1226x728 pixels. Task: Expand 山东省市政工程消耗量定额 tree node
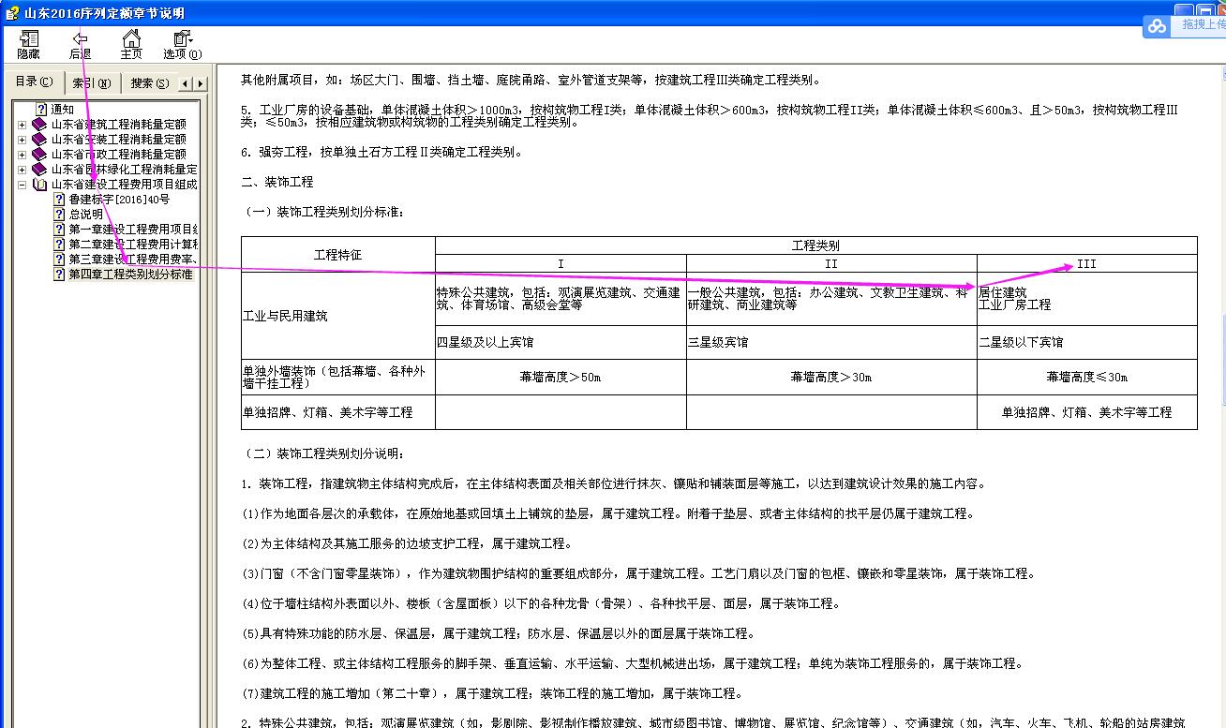pyautogui.click(x=22, y=155)
